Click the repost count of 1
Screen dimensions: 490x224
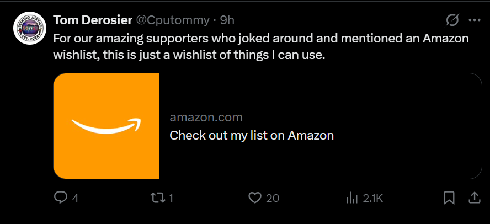(171, 198)
